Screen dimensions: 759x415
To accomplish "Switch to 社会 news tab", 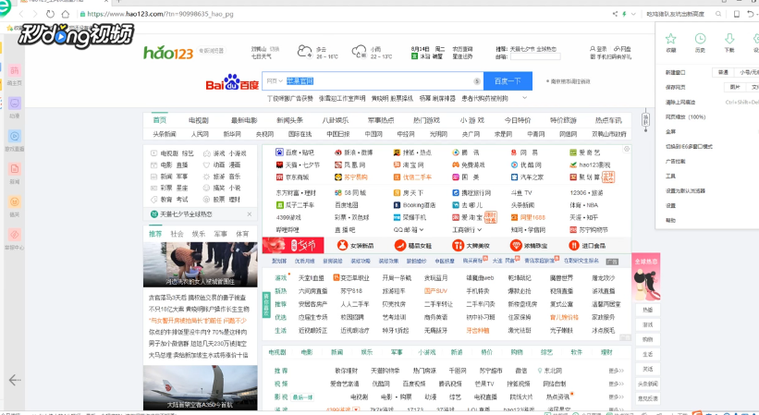I will pyautogui.click(x=178, y=234).
